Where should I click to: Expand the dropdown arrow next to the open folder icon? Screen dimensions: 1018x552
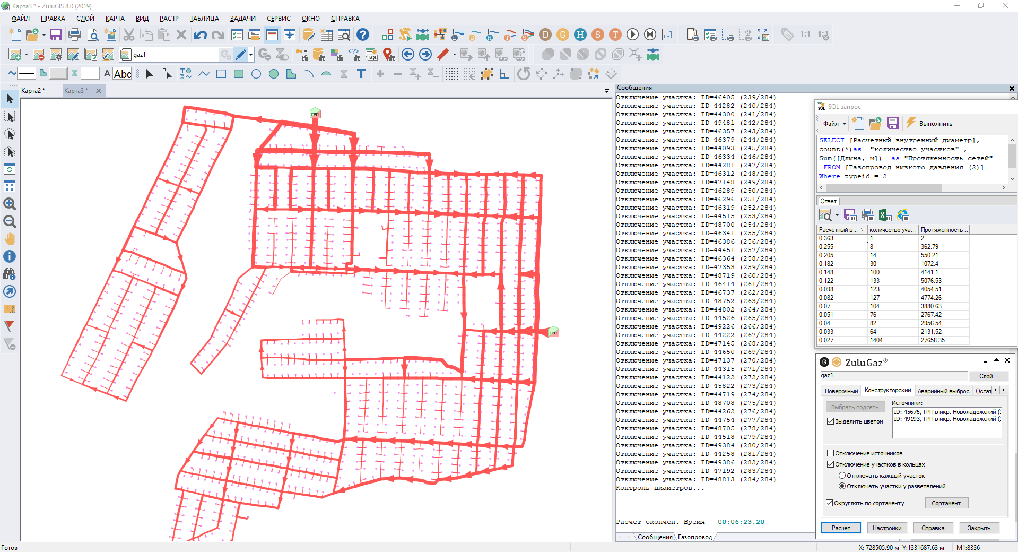pos(43,35)
